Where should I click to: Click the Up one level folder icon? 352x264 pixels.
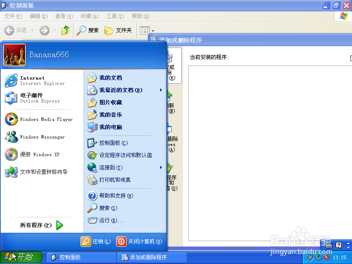click(x=66, y=30)
